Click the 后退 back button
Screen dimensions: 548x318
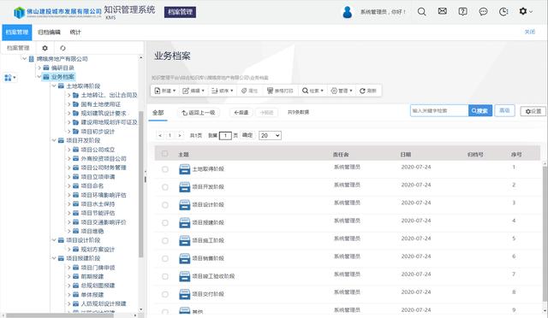coord(241,112)
